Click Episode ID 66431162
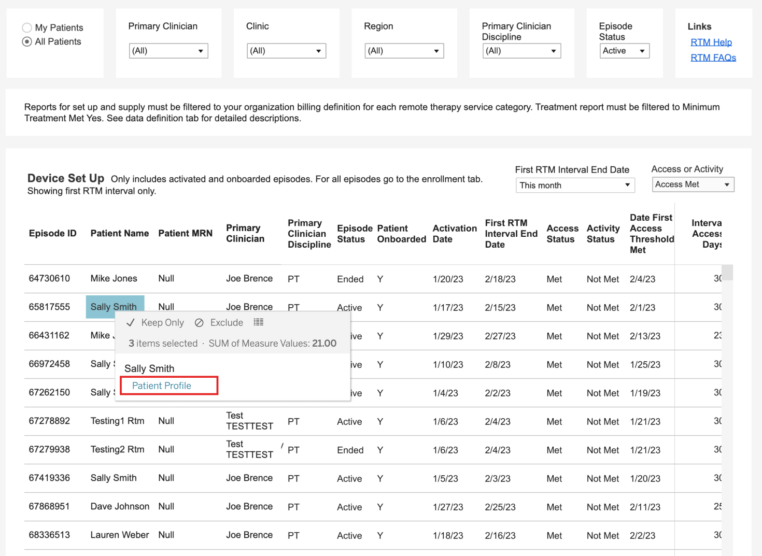Screen dimensions: 762x556 click(x=49, y=335)
